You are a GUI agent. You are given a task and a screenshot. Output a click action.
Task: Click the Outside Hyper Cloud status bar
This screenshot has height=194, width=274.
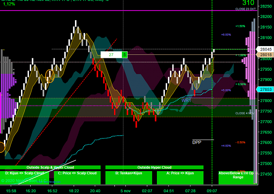click(154, 167)
